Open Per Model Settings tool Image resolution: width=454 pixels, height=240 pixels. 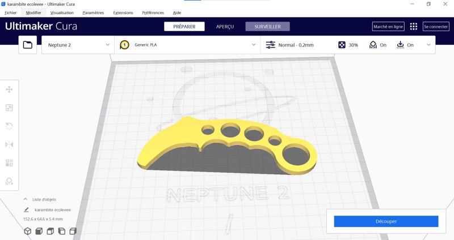coord(9,163)
